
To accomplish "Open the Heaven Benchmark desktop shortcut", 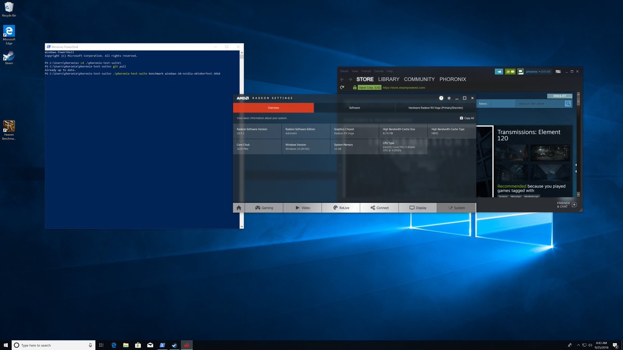I will pos(9,131).
